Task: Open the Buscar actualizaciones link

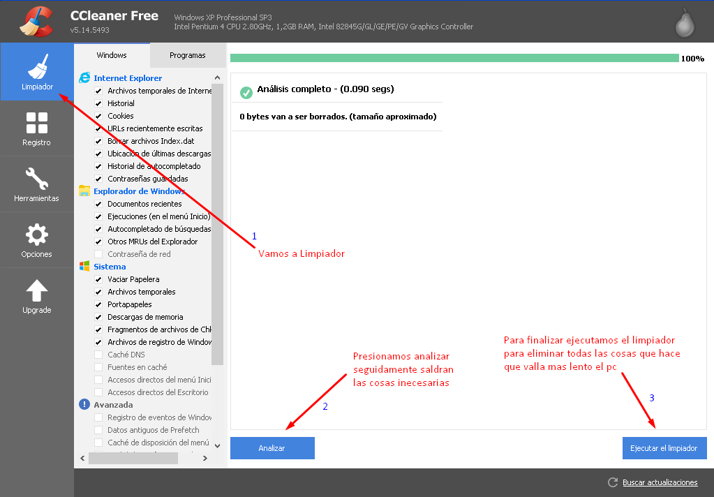Action: point(660,482)
